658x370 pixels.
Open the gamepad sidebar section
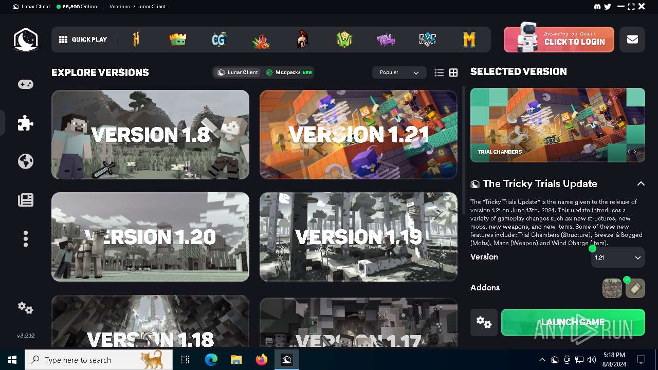coord(26,84)
